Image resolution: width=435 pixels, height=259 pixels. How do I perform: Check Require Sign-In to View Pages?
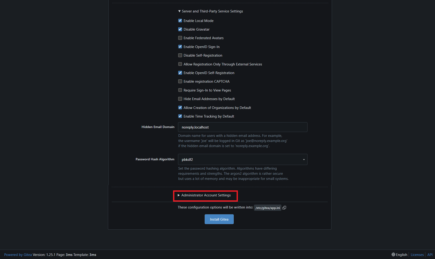coord(180,90)
